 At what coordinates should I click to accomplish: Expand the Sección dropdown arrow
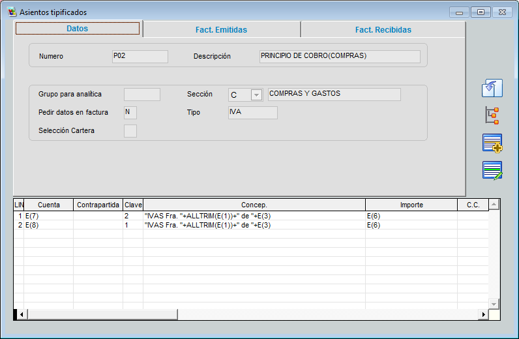pyautogui.click(x=256, y=95)
